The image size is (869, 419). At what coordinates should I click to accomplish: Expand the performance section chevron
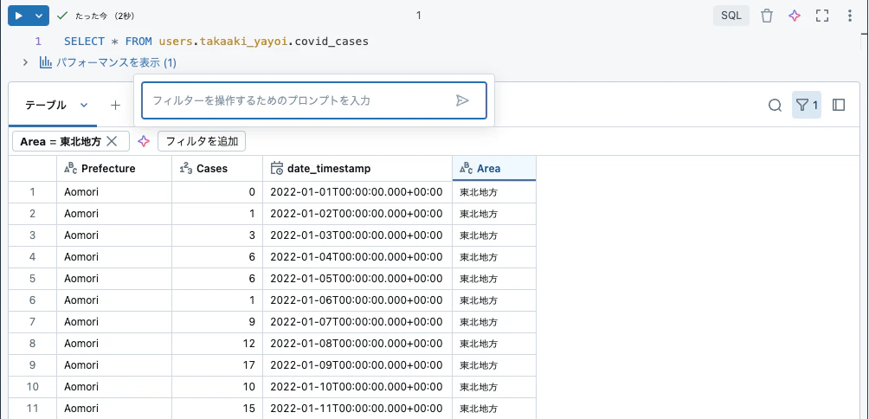pos(25,62)
